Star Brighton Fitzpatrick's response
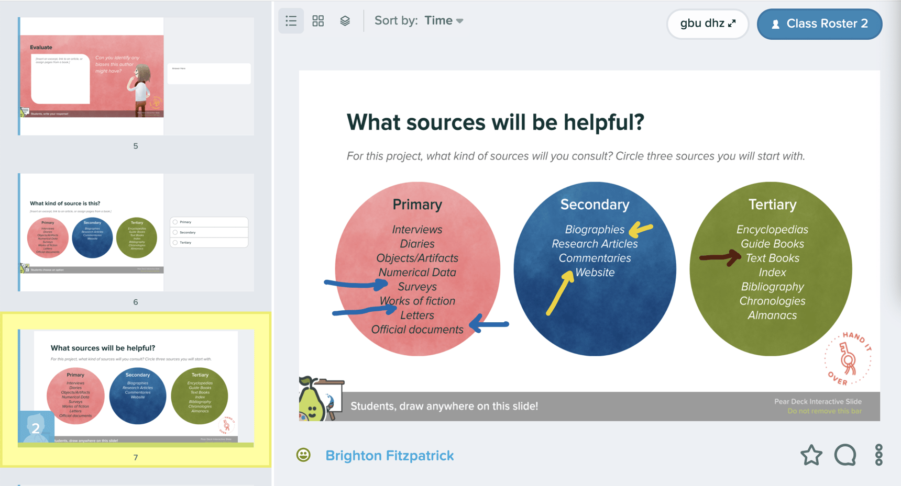Viewport: 901px width, 486px height. (x=811, y=455)
